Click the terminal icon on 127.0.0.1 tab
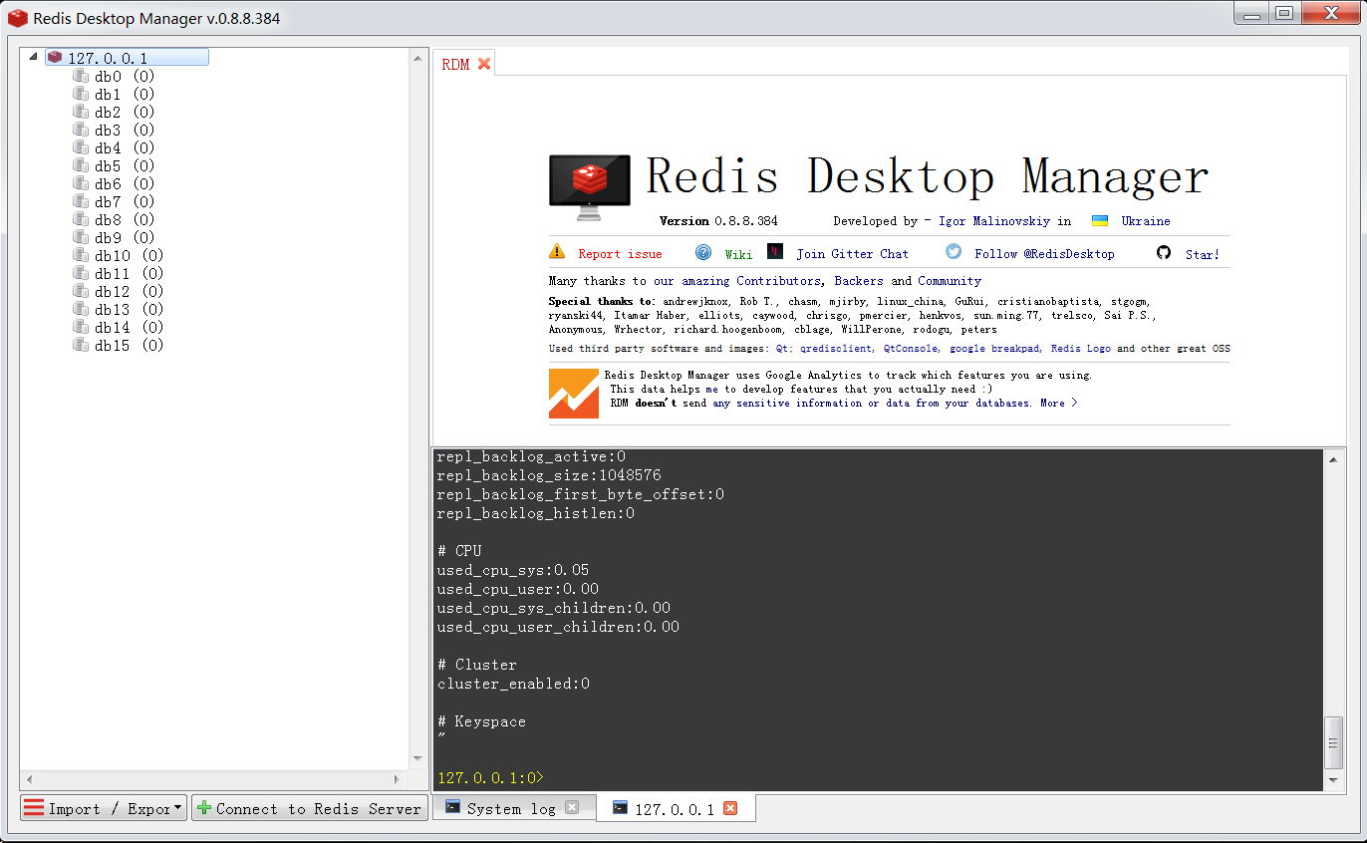Image resolution: width=1367 pixels, height=843 pixels. pyautogui.click(x=620, y=808)
